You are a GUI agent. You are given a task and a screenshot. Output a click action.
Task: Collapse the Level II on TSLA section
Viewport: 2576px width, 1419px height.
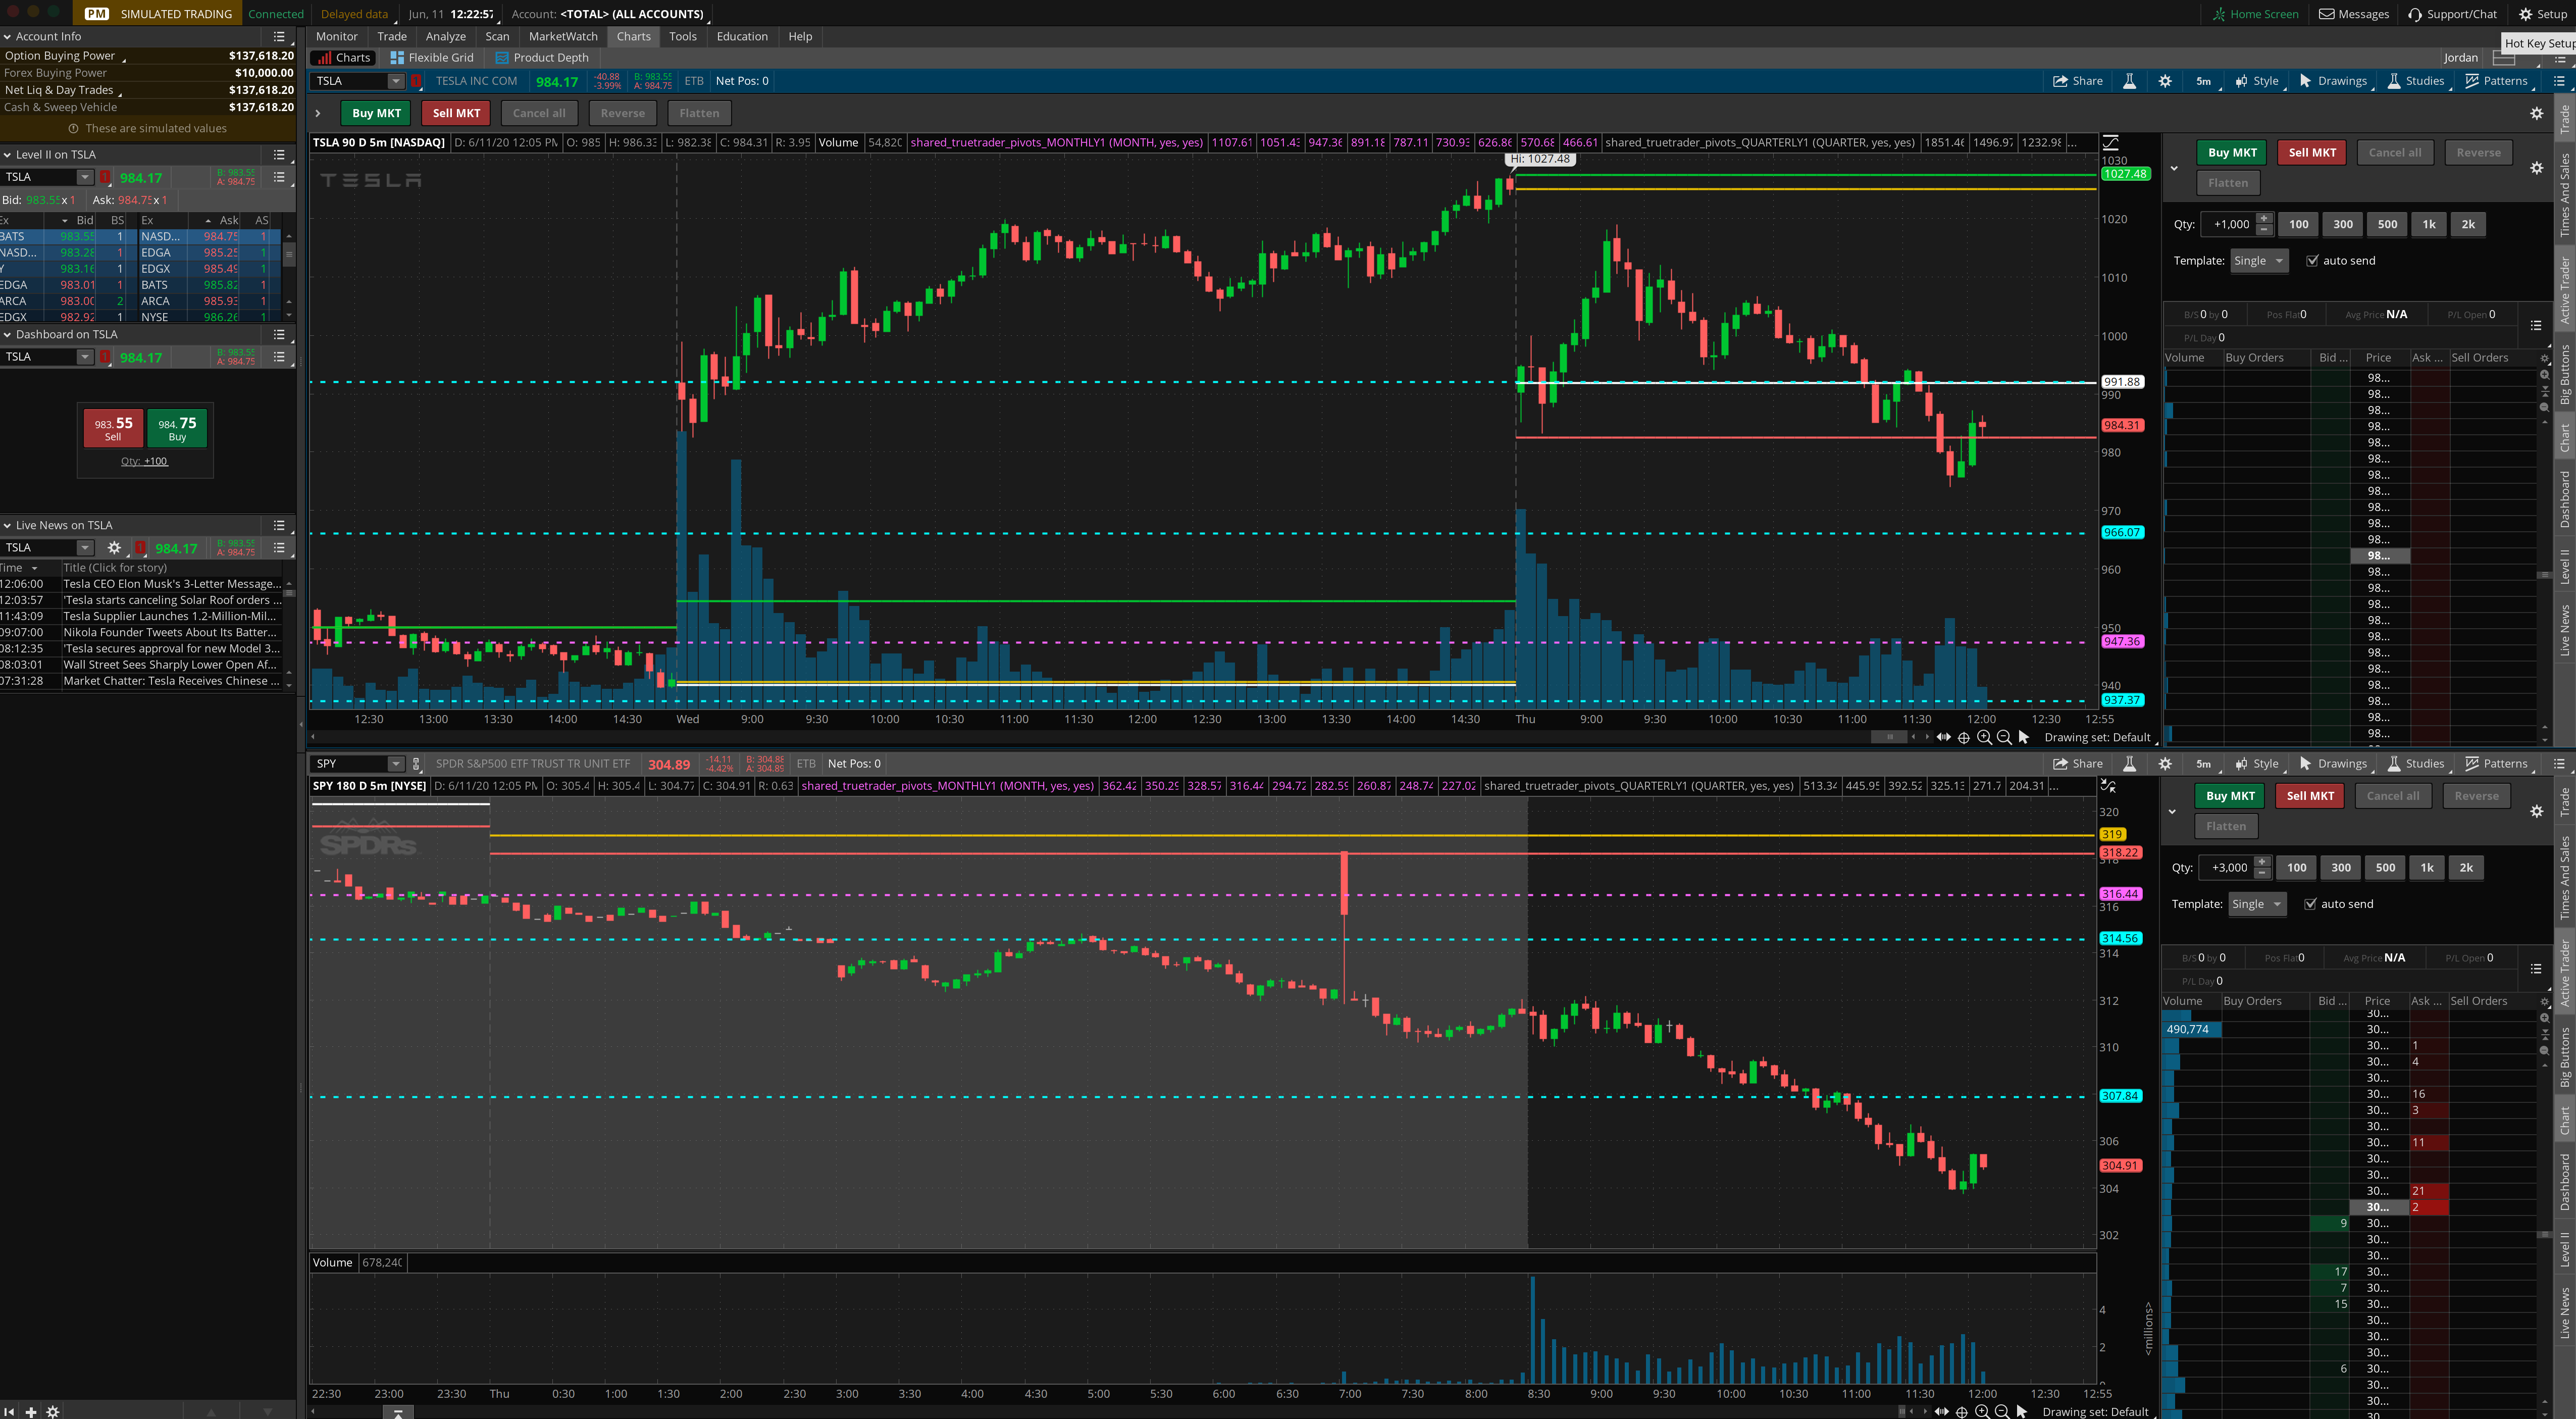click(8, 155)
